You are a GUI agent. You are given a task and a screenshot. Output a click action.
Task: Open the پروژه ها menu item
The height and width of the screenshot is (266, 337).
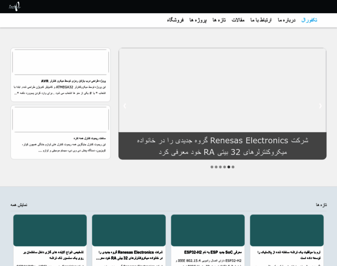pos(198,20)
